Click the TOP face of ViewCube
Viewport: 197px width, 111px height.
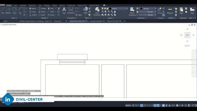187,35
